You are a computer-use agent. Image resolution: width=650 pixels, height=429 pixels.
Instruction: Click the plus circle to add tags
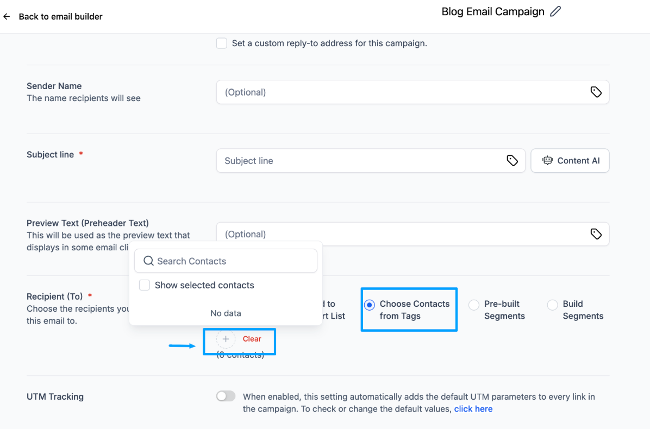pos(226,339)
